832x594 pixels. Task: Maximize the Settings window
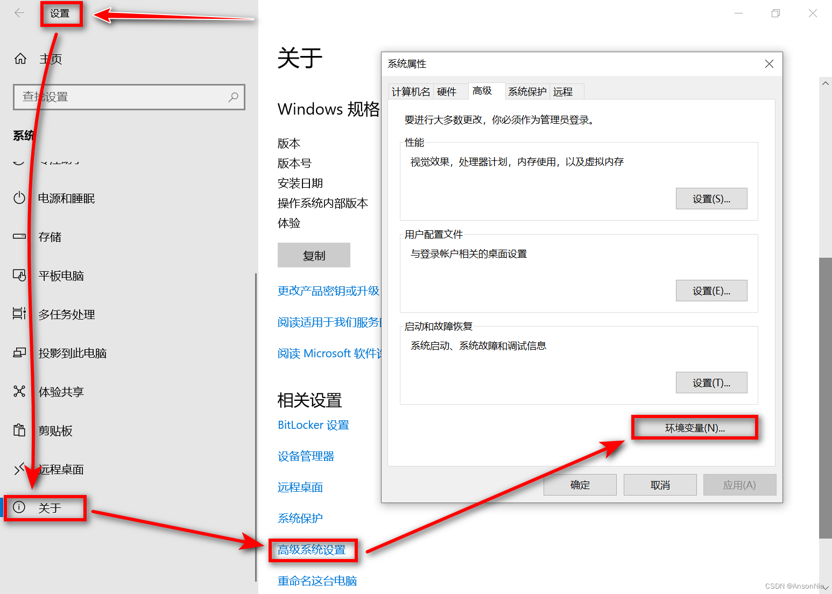click(x=775, y=13)
